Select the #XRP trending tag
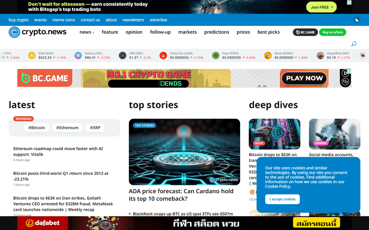This screenshot has width=369, height=230. [x=95, y=128]
